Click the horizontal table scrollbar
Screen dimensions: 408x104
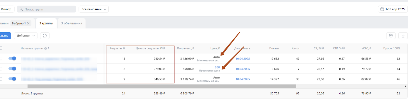162,86
